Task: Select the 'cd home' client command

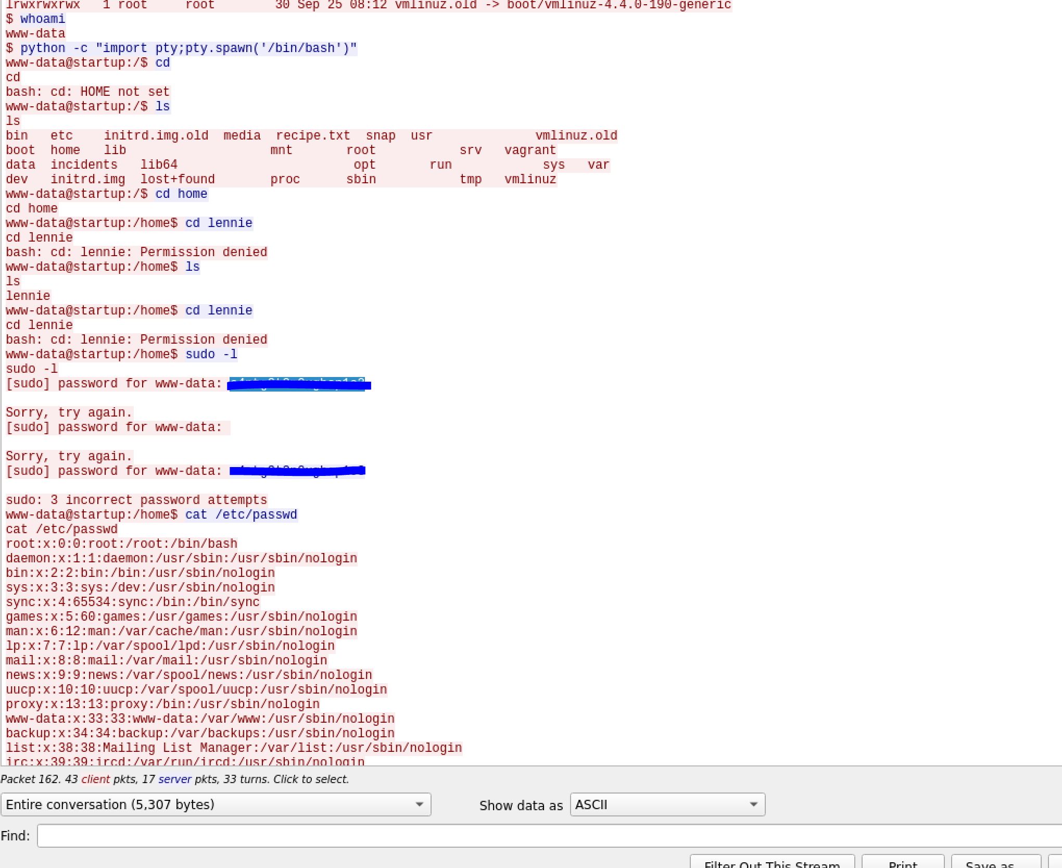Action: click(181, 194)
